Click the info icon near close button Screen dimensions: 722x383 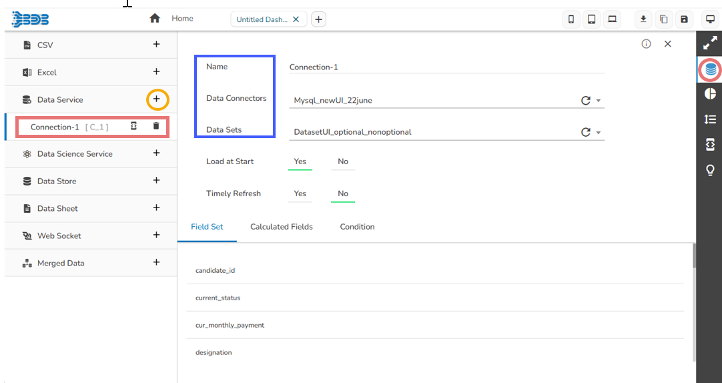coord(646,44)
